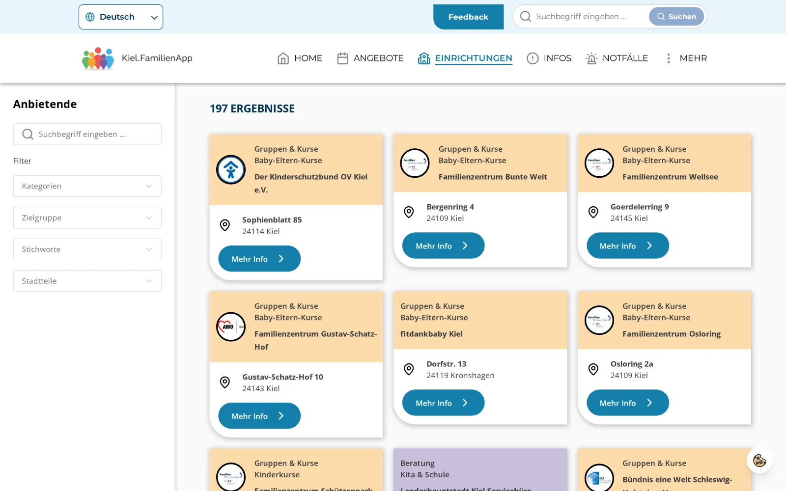Click the Familienzentrum Osloring logo

(x=599, y=320)
